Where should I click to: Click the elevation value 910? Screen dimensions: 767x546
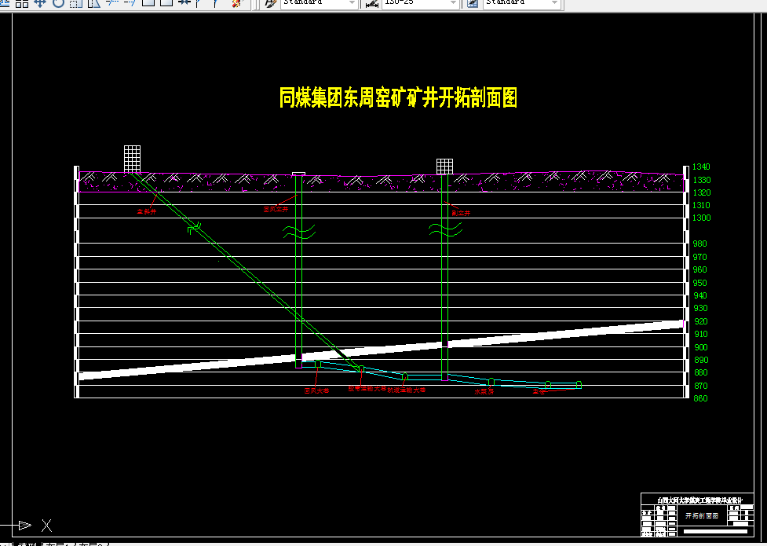[x=700, y=335]
